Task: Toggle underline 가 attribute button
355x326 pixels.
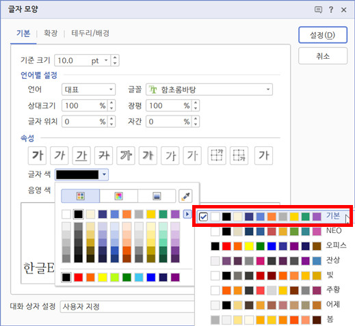Action: [x=81, y=156]
